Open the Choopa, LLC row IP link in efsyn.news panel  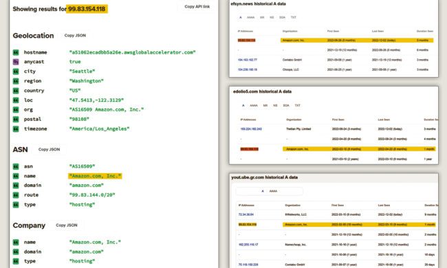pyautogui.click(x=247, y=70)
